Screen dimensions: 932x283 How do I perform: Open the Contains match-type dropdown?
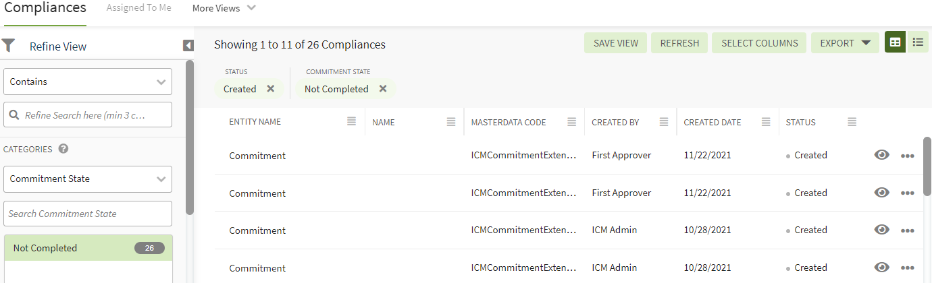88,82
